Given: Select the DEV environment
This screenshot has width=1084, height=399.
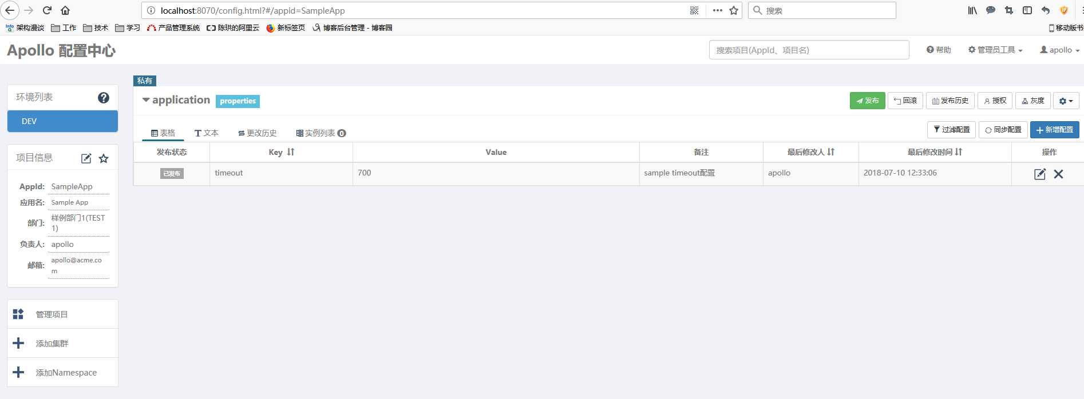Looking at the screenshot, I should 62,121.
